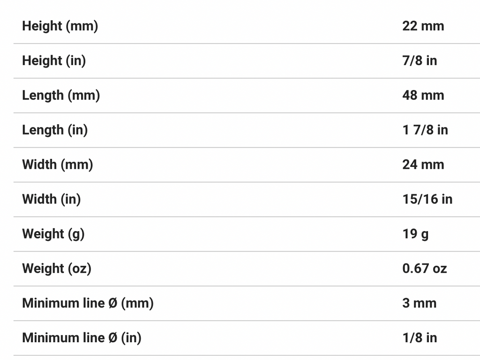
Task: Select the 1/8 in minimum line value
Action: pos(420,338)
